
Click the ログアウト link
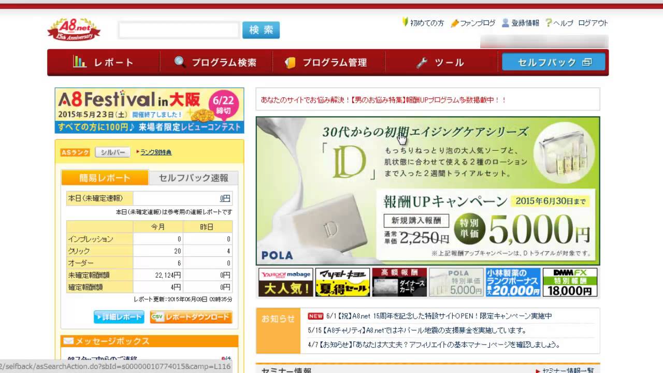click(x=593, y=23)
